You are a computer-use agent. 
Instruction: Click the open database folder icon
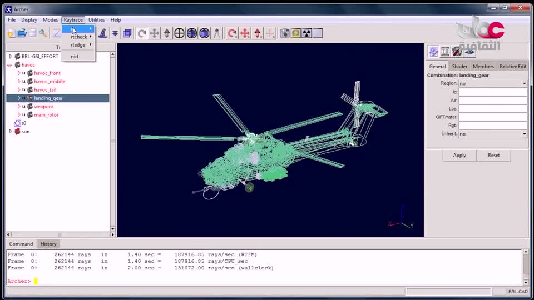[x=22, y=33]
